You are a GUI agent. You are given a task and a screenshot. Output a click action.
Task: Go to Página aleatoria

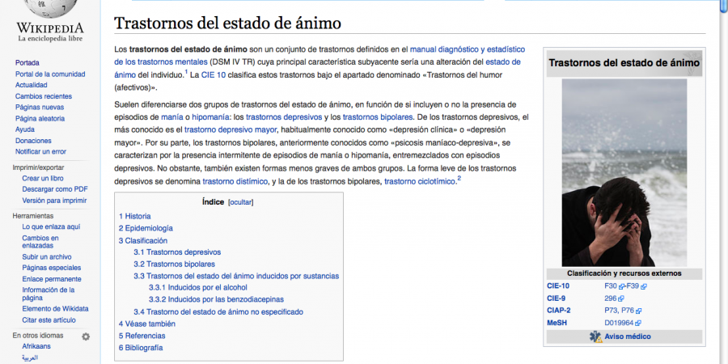pyautogui.click(x=40, y=118)
